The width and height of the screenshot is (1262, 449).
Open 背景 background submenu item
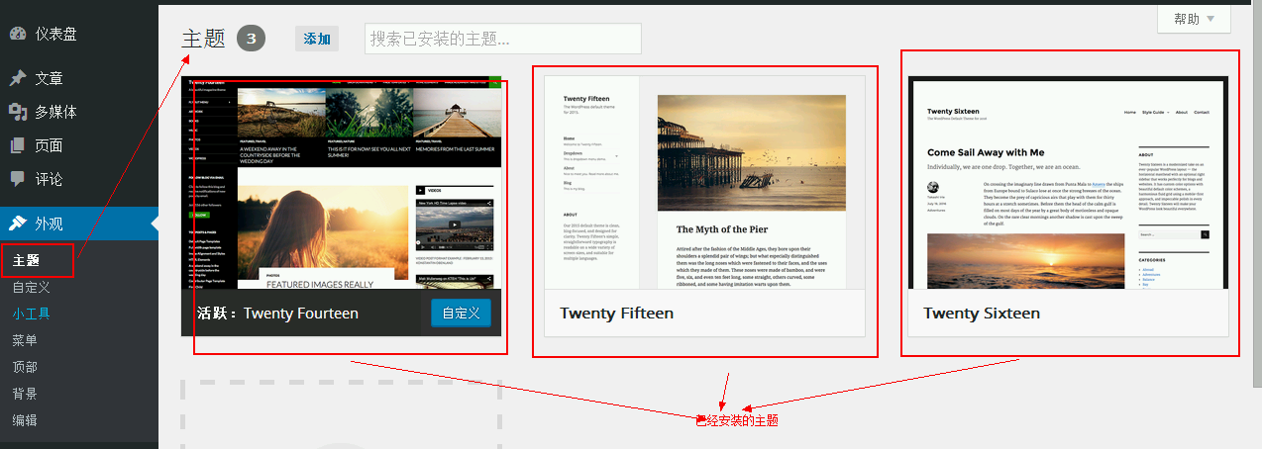(26, 394)
